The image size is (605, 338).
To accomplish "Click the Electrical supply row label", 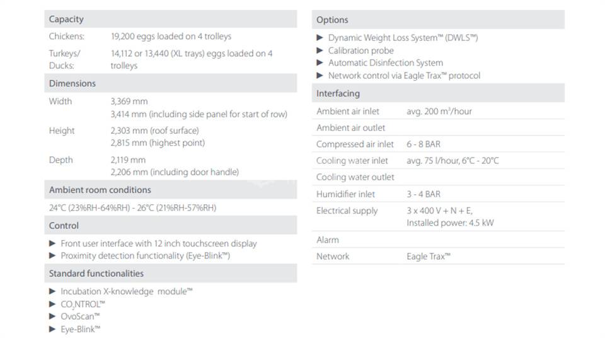I will click(x=347, y=211).
